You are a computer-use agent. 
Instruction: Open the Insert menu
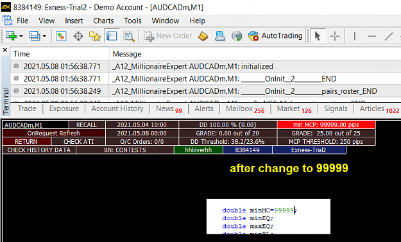point(74,21)
